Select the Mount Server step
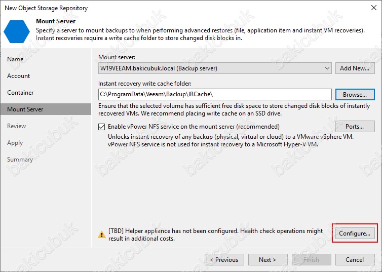Screen dimensions: 382x272 point(46,109)
